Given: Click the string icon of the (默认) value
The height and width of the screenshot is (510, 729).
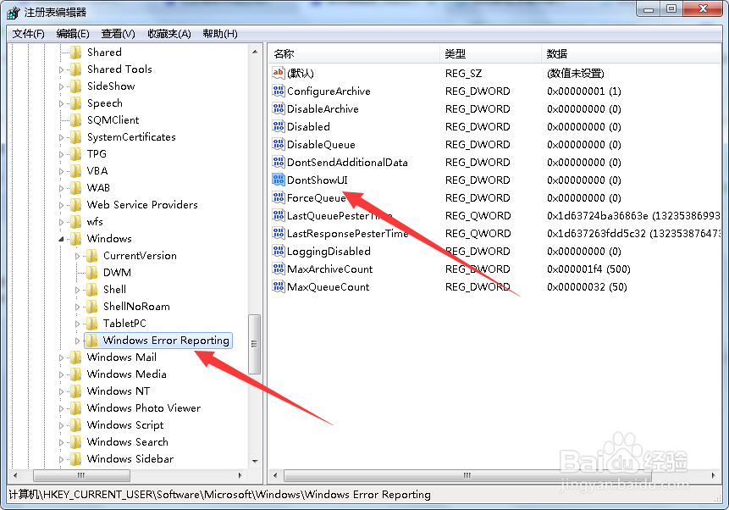Looking at the screenshot, I should tap(278, 73).
